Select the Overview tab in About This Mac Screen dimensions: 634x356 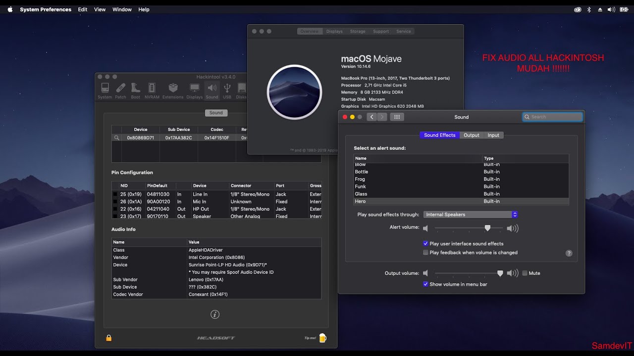coord(309,31)
